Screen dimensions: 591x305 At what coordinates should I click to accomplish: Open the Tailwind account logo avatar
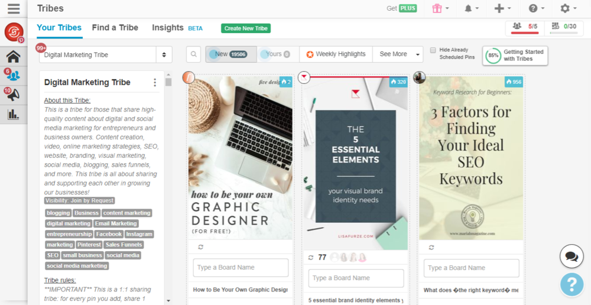click(x=14, y=32)
